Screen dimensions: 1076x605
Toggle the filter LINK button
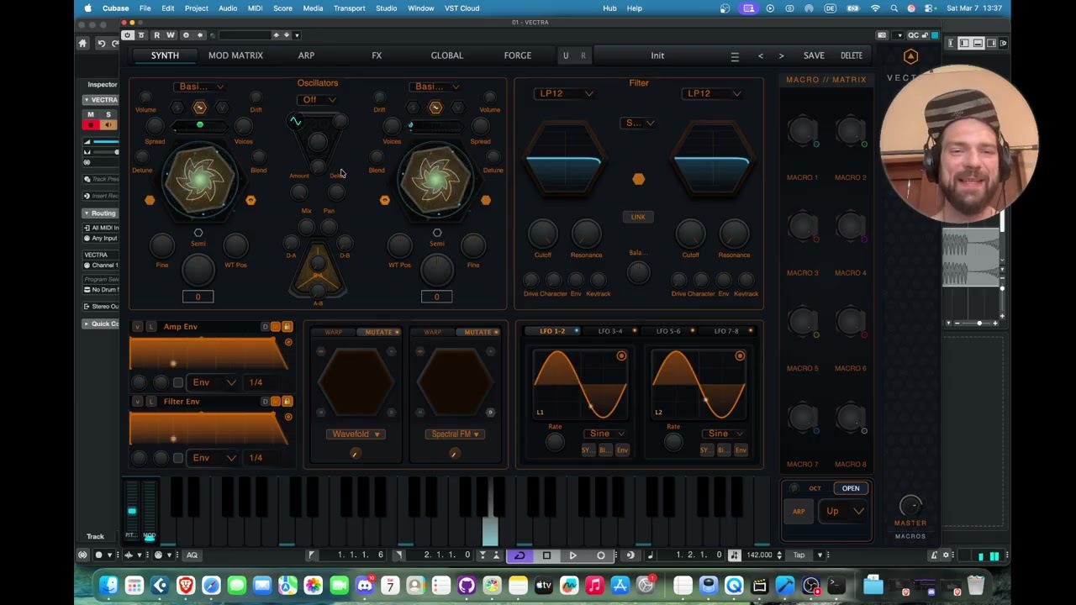[x=638, y=217]
